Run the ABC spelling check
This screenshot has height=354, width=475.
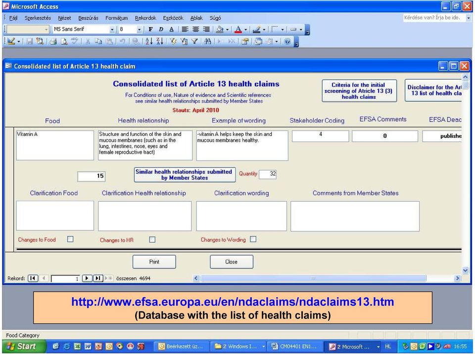74,41
